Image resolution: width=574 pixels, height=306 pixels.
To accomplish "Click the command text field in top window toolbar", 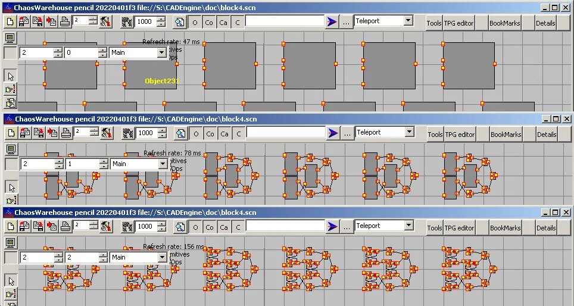I will [x=285, y=21].
